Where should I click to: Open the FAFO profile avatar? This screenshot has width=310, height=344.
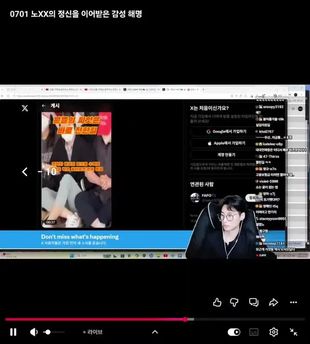195,198
